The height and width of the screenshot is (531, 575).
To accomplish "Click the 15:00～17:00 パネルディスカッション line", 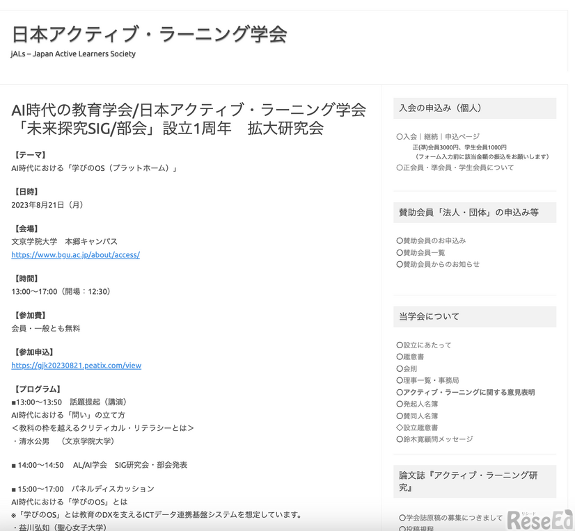I will (x=83, y=489).
